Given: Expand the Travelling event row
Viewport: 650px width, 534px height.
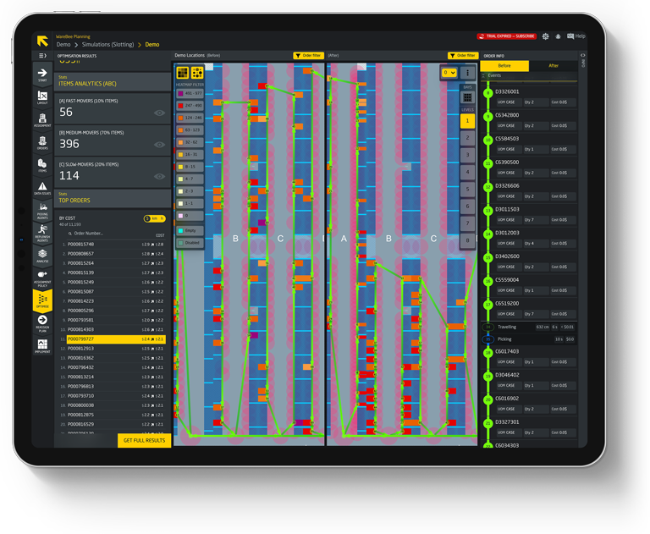Looking at the screenshot, I should [528, 328].
